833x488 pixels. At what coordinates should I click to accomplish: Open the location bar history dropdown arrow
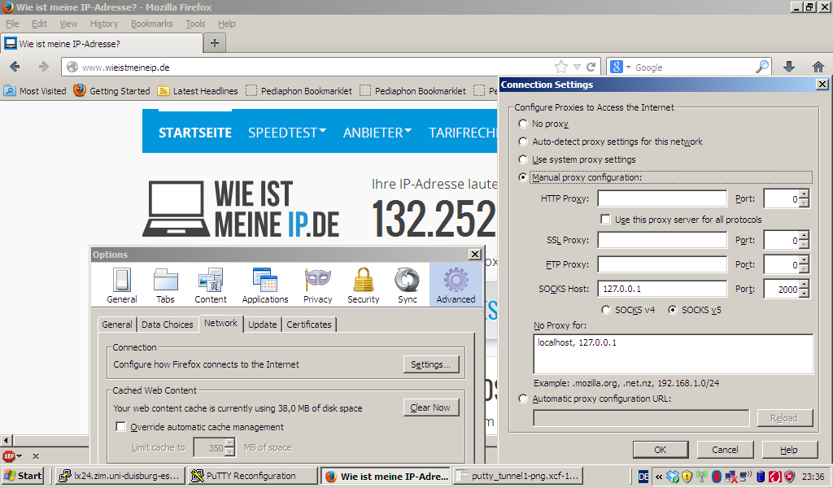(x=577, y=67)
